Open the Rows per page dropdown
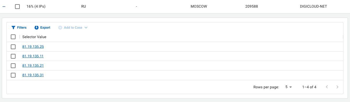The width and height of the screenshot is (350, 102). click(x=288, y=87)
